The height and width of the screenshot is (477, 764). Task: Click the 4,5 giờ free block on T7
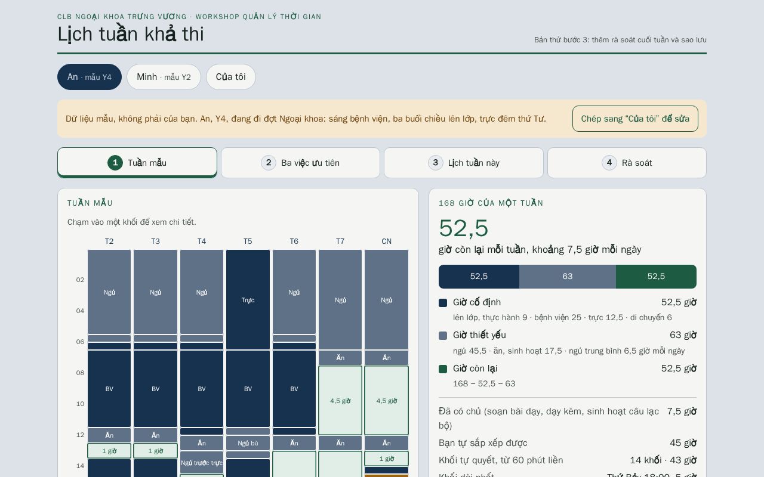(x=340, y=401)
